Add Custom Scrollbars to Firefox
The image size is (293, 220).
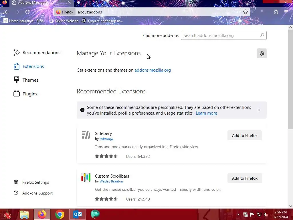coord(245,178)
